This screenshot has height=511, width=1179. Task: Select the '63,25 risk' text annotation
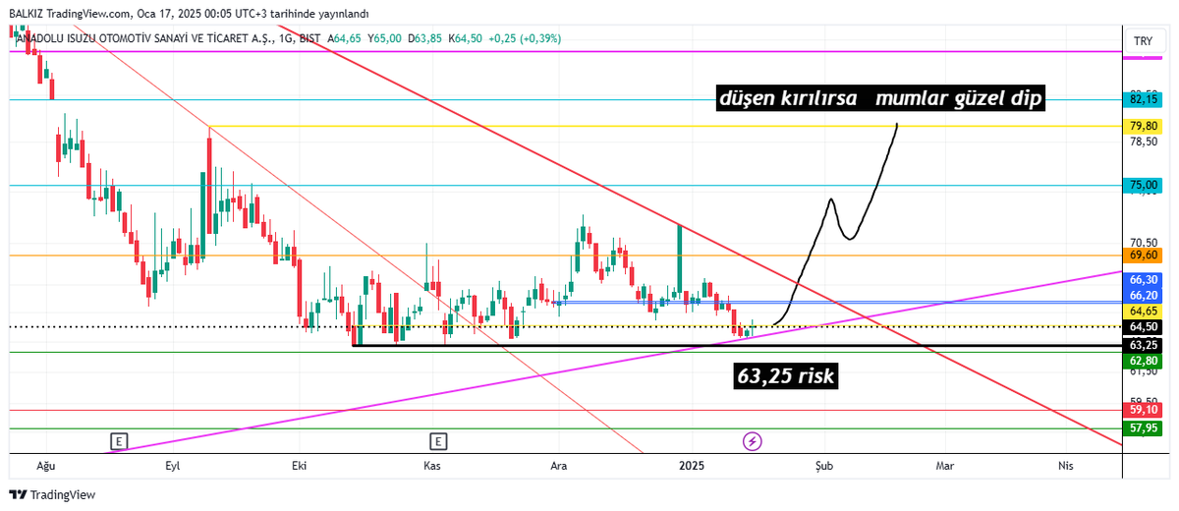click(x=787, y=374)
